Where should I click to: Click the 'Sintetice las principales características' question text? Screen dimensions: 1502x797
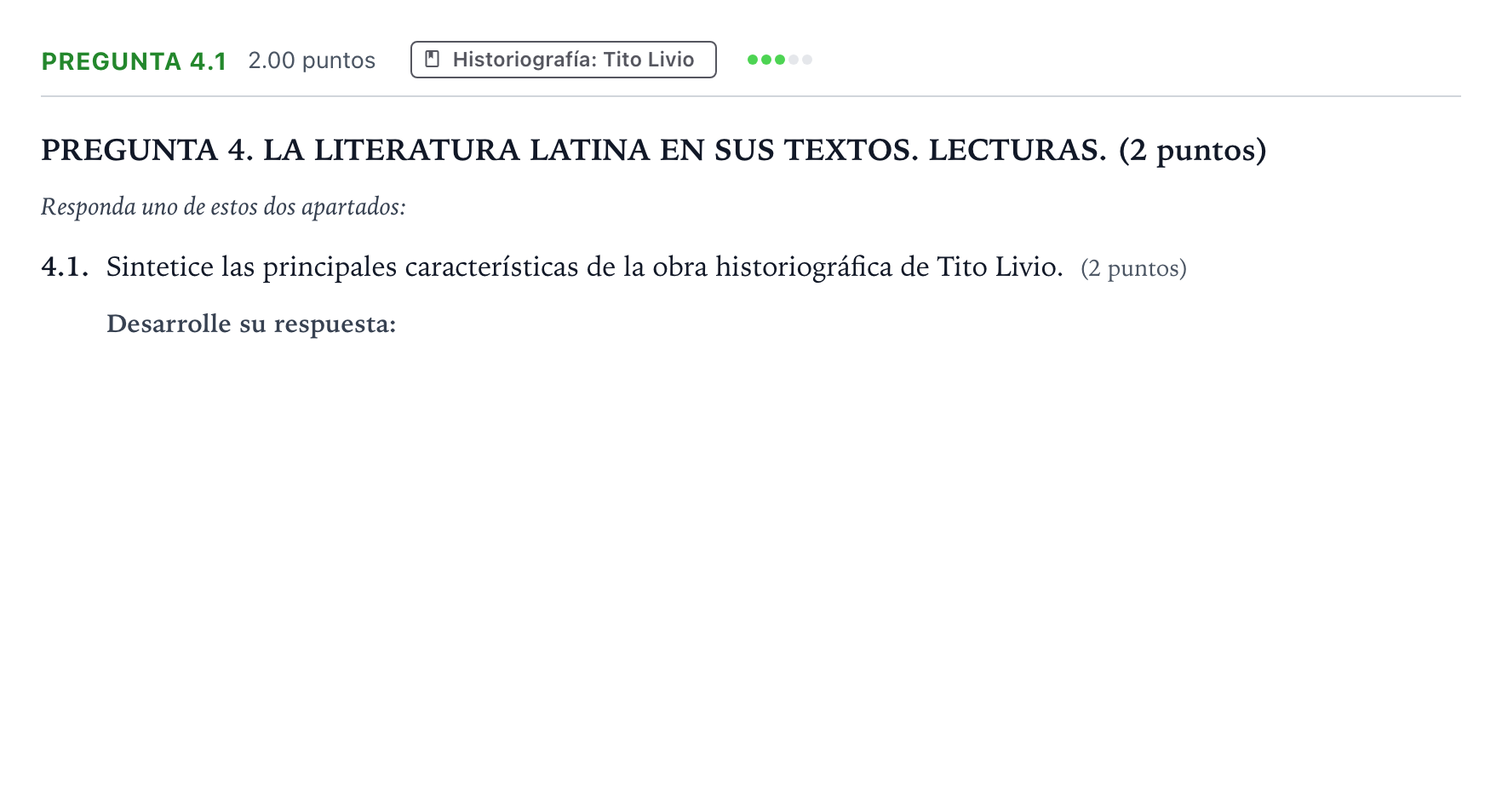pyautogui.click(x=584, y=267)
